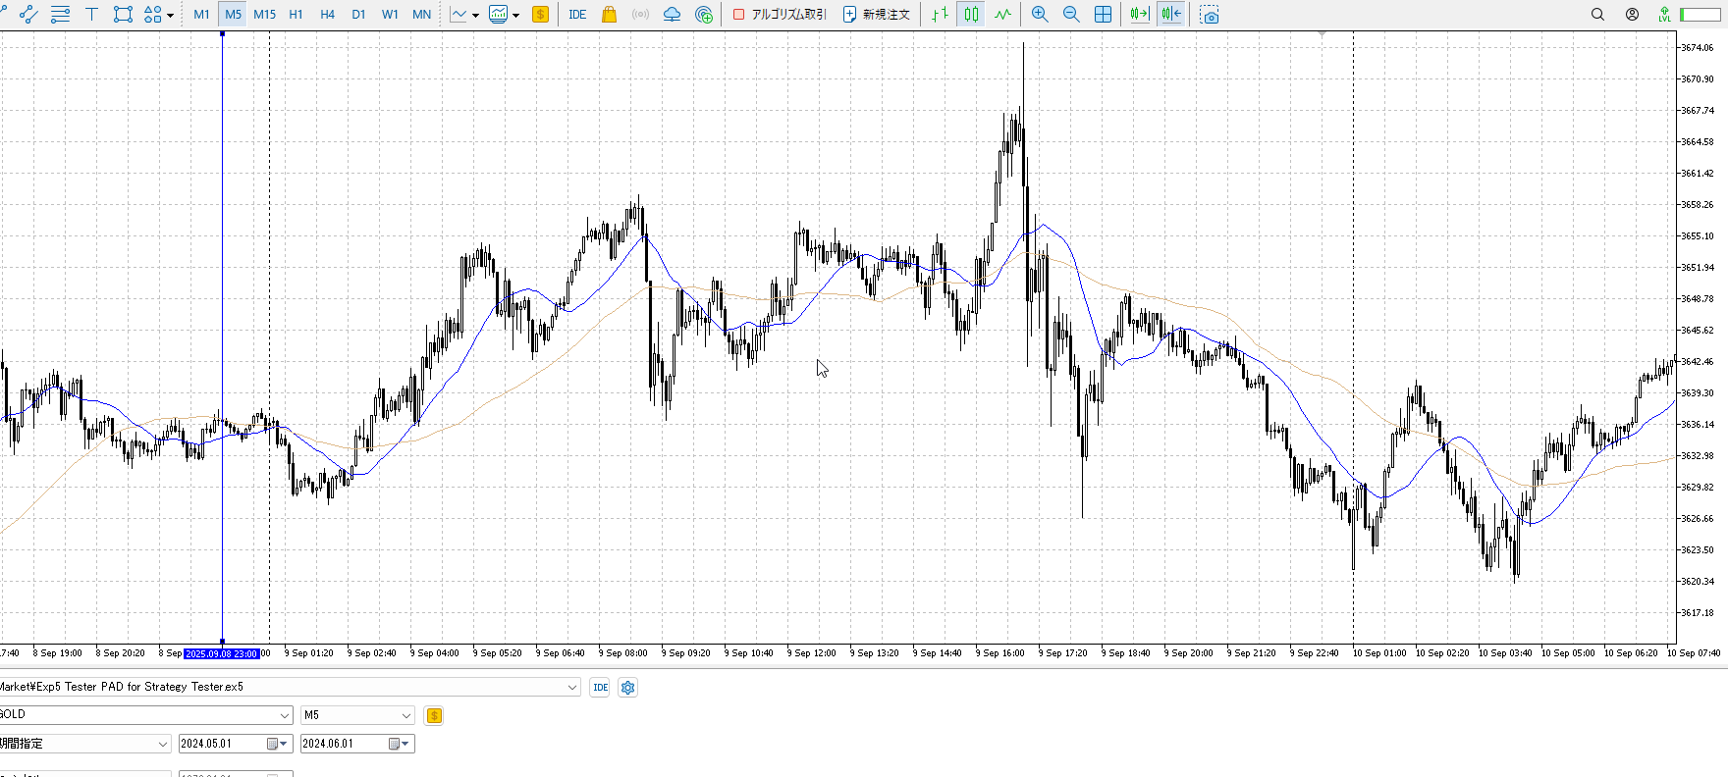Toggle アルゴリズム取引 algo trading

[x=780, y=14]
